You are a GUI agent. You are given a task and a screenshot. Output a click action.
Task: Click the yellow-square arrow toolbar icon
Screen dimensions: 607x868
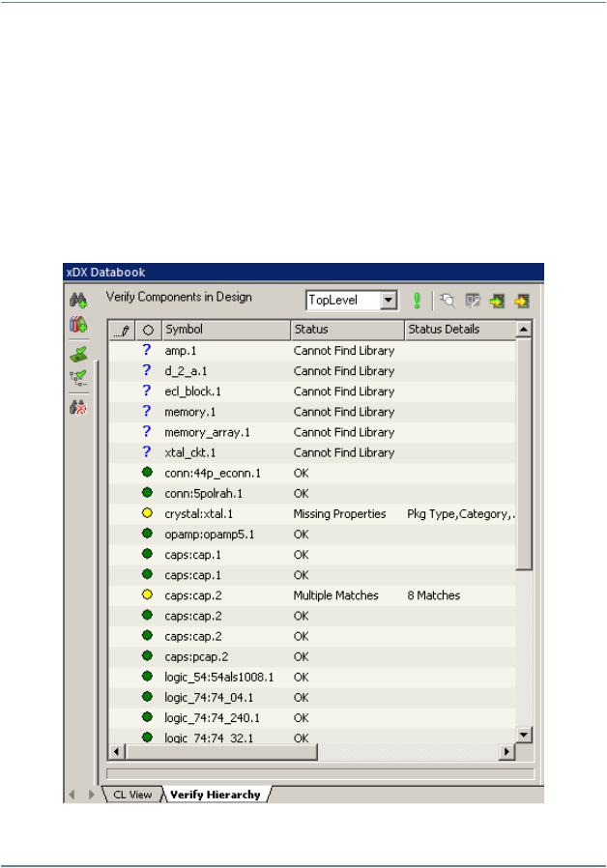522,301
